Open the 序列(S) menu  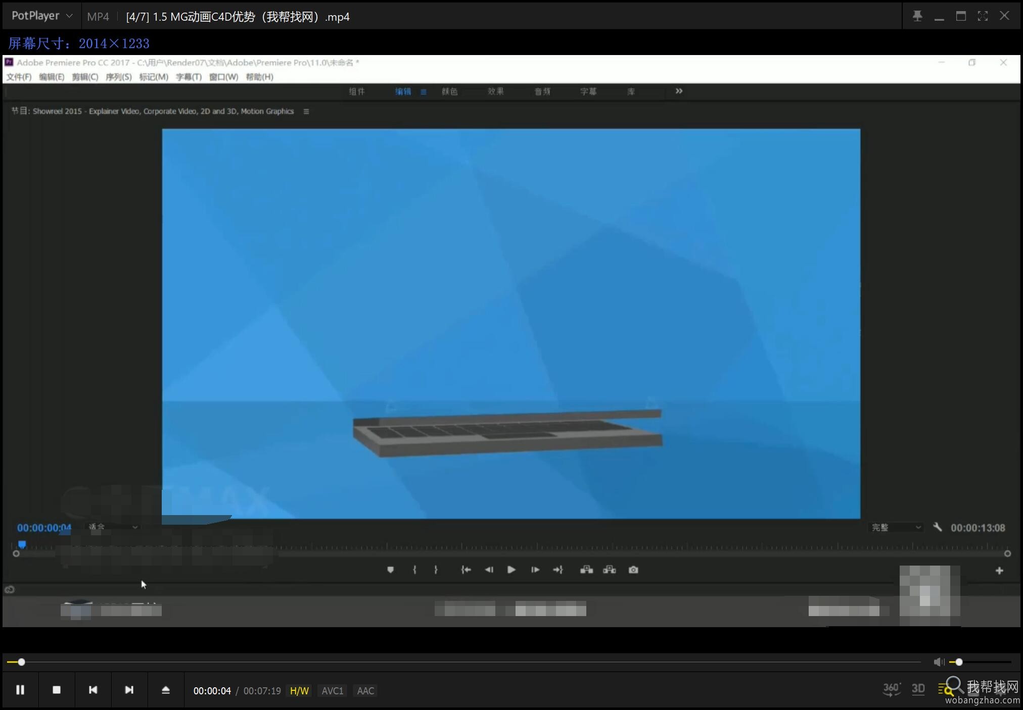click(118, 77)
